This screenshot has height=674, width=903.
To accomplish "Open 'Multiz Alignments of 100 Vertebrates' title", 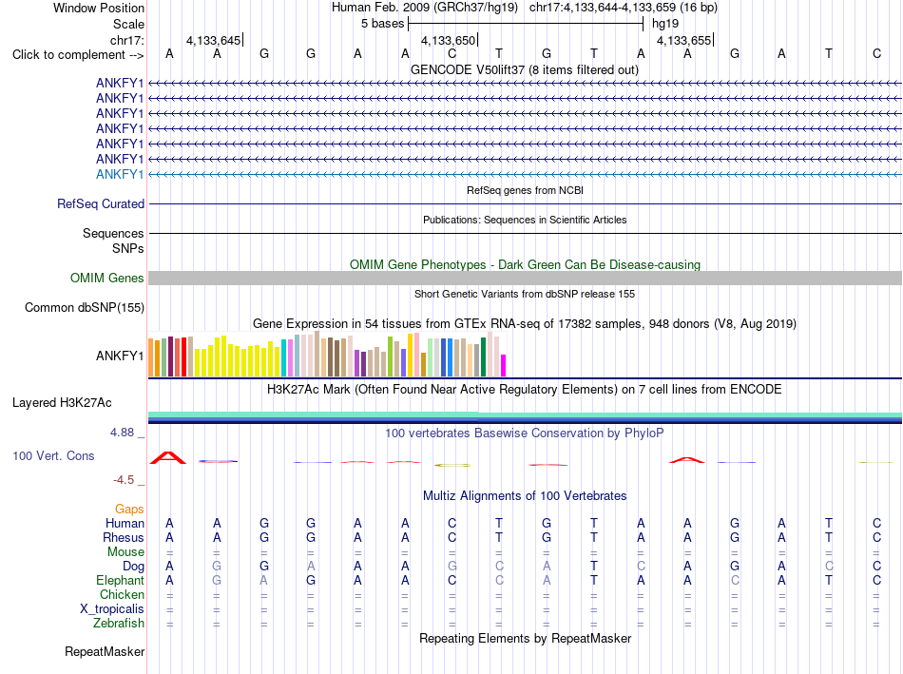I will pyautogui.click(x=525, y=495).
